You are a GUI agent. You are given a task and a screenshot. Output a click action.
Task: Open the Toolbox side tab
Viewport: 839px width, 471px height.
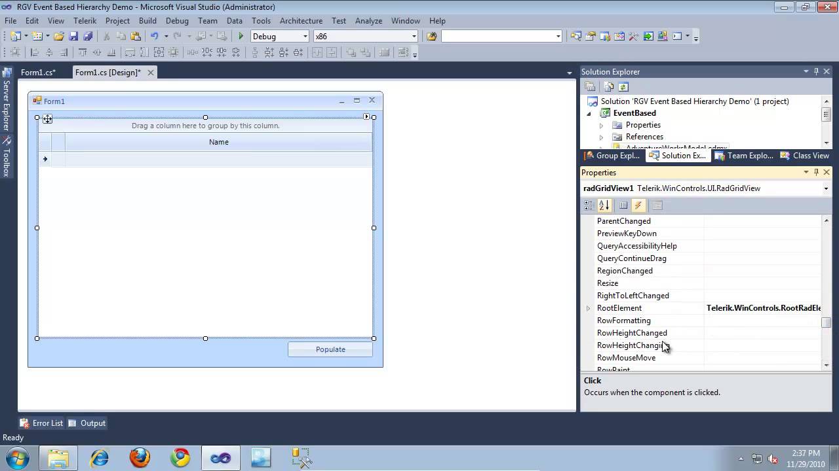click(x=7, y=156)
